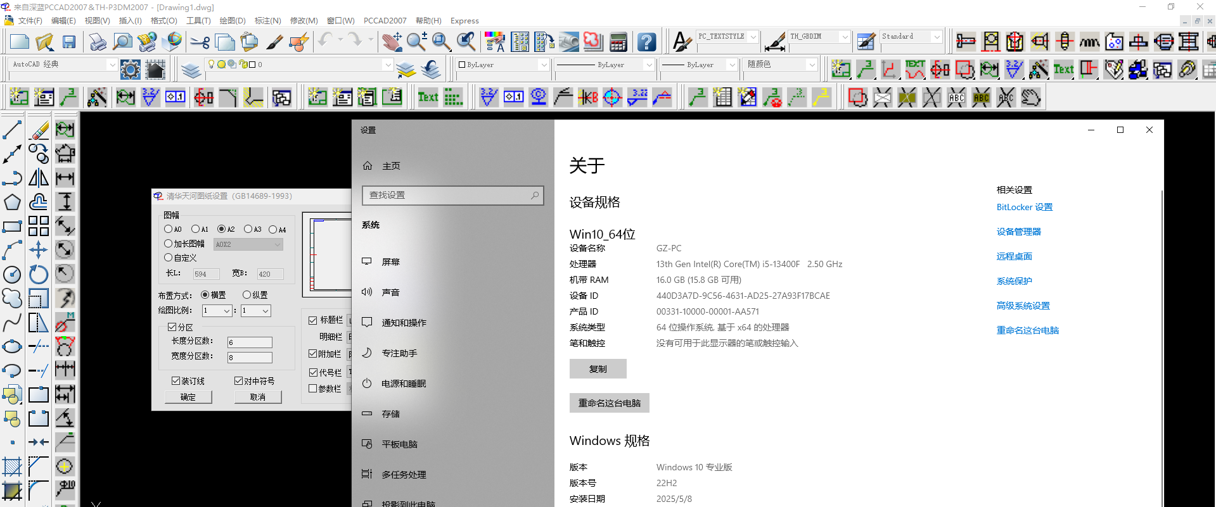The width and height of the screenshot is (1216, 507).
Task: Click the Help question mark icon
Action: [646, 42]
